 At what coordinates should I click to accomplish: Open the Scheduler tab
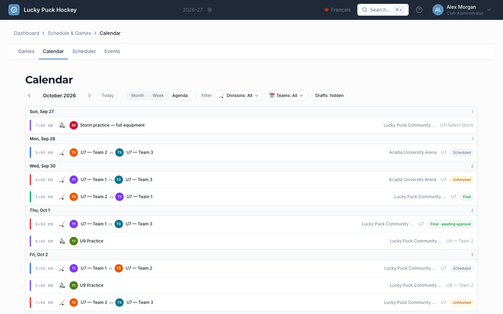(84, 51)
